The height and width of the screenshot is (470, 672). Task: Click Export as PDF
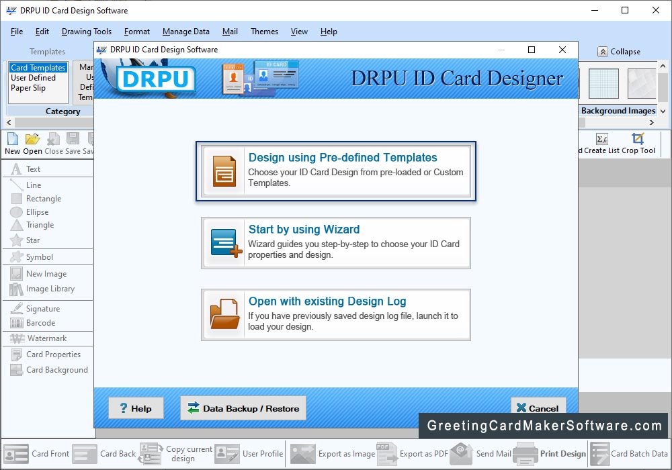(x=413, y=454)
